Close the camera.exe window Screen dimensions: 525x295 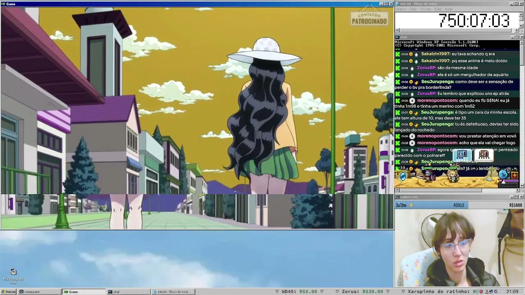point(522,197)
